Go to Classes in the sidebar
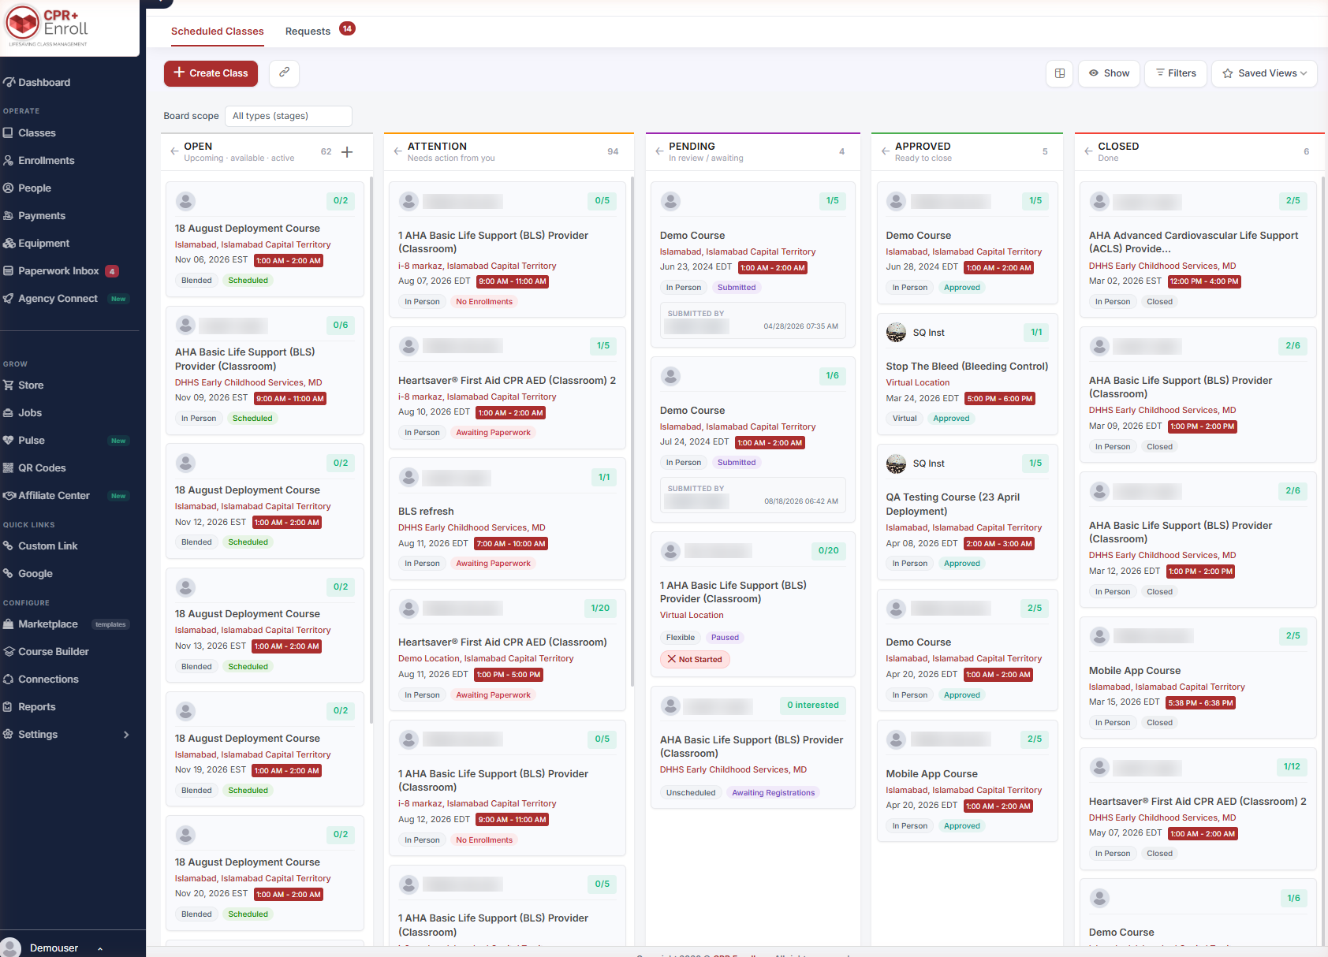Screen dimensions: 1328x957 pos(29,133)
